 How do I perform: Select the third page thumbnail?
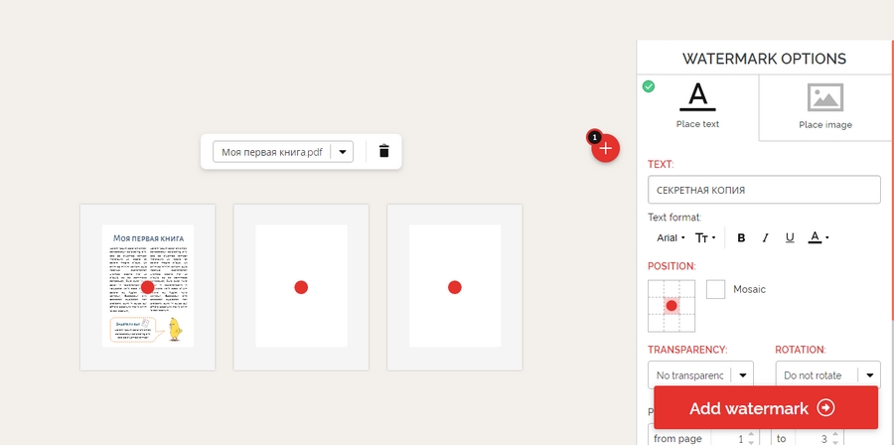coord(454,286)
